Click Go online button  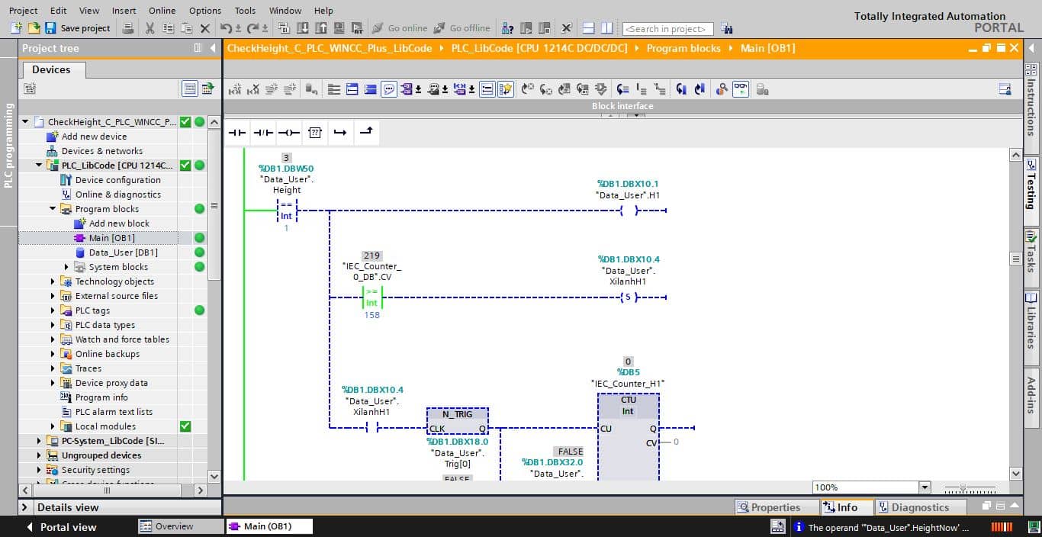point(400,28)
